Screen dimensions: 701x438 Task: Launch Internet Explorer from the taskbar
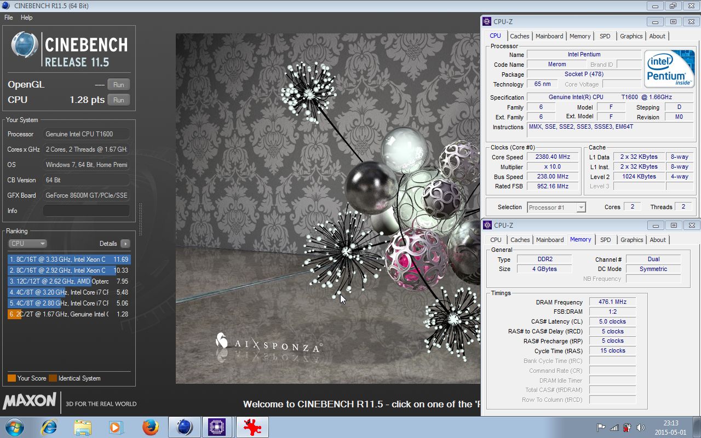[49, 427]
